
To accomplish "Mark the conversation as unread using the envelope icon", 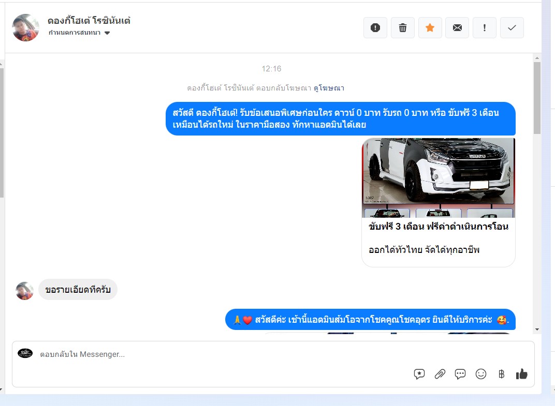I will pos(457,27).
